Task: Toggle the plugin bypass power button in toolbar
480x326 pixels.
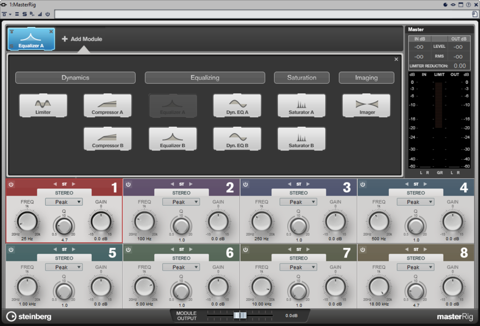Action: [48, 14]
